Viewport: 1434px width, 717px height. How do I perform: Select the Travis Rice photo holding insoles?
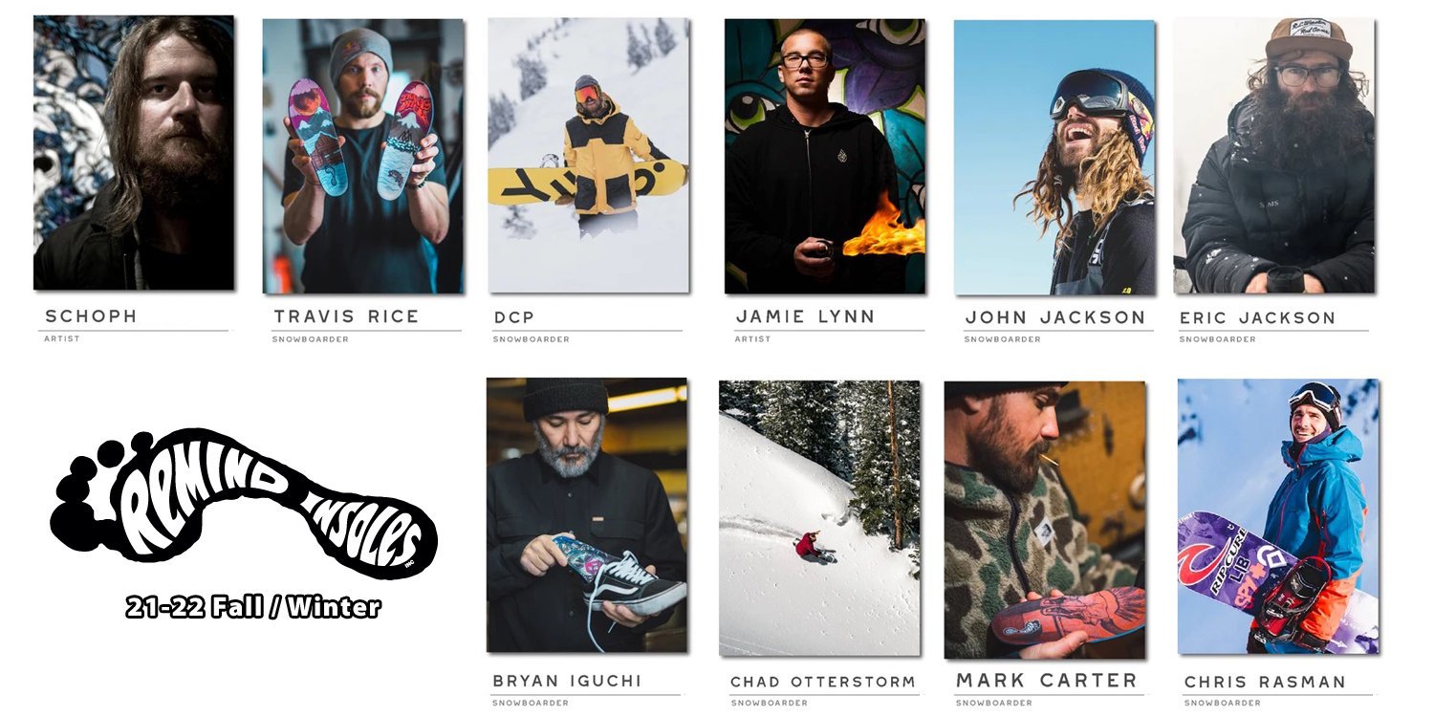(x=363, y=156)
